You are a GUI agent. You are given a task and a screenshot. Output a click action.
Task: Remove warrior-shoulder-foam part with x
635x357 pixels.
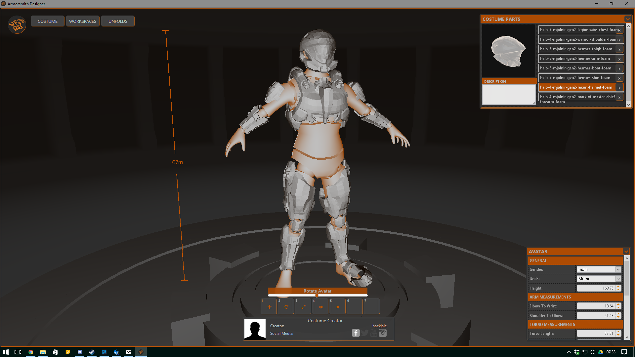pyautogui.click(x=620, y=40)
